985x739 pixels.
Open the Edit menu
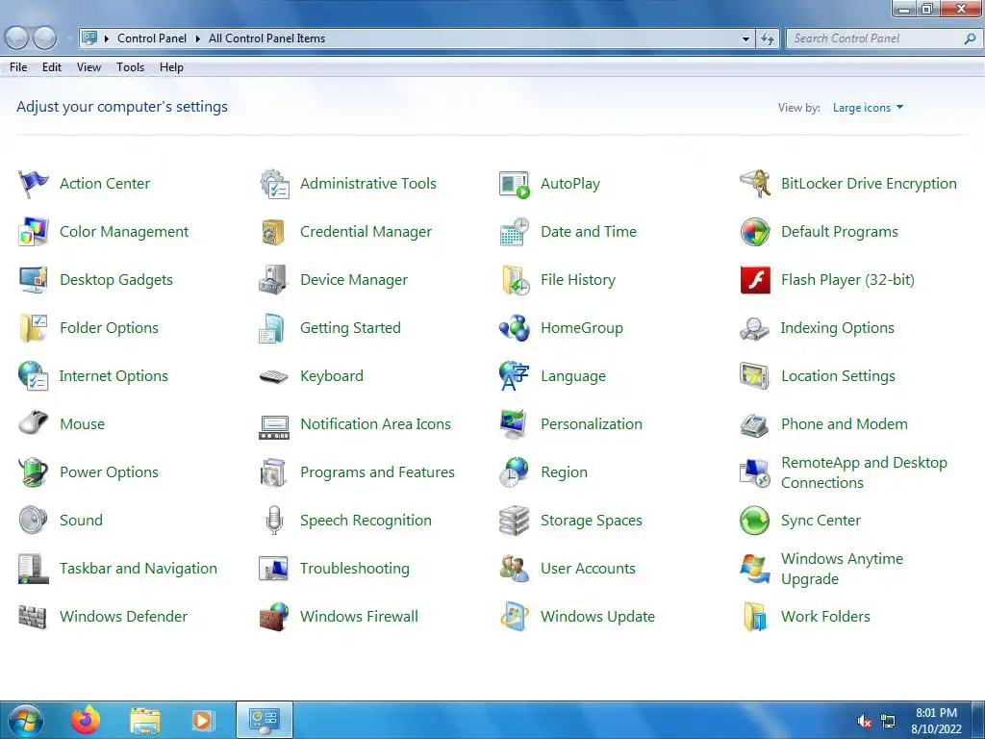tap(52, 67)
